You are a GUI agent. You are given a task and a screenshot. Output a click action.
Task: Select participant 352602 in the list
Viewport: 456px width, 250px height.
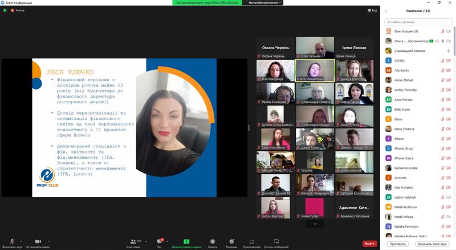(x=418, y=61)
